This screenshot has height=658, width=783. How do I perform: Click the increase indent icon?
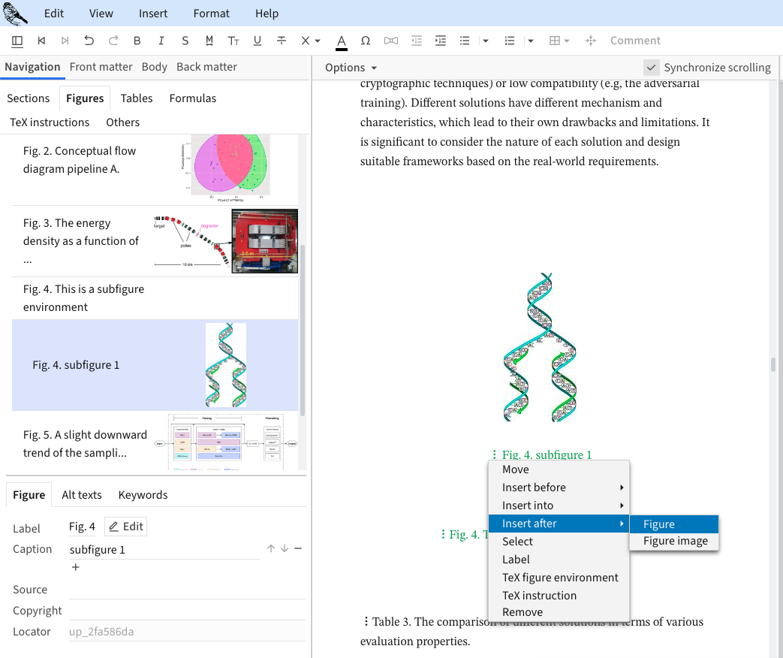click(441, 41)
